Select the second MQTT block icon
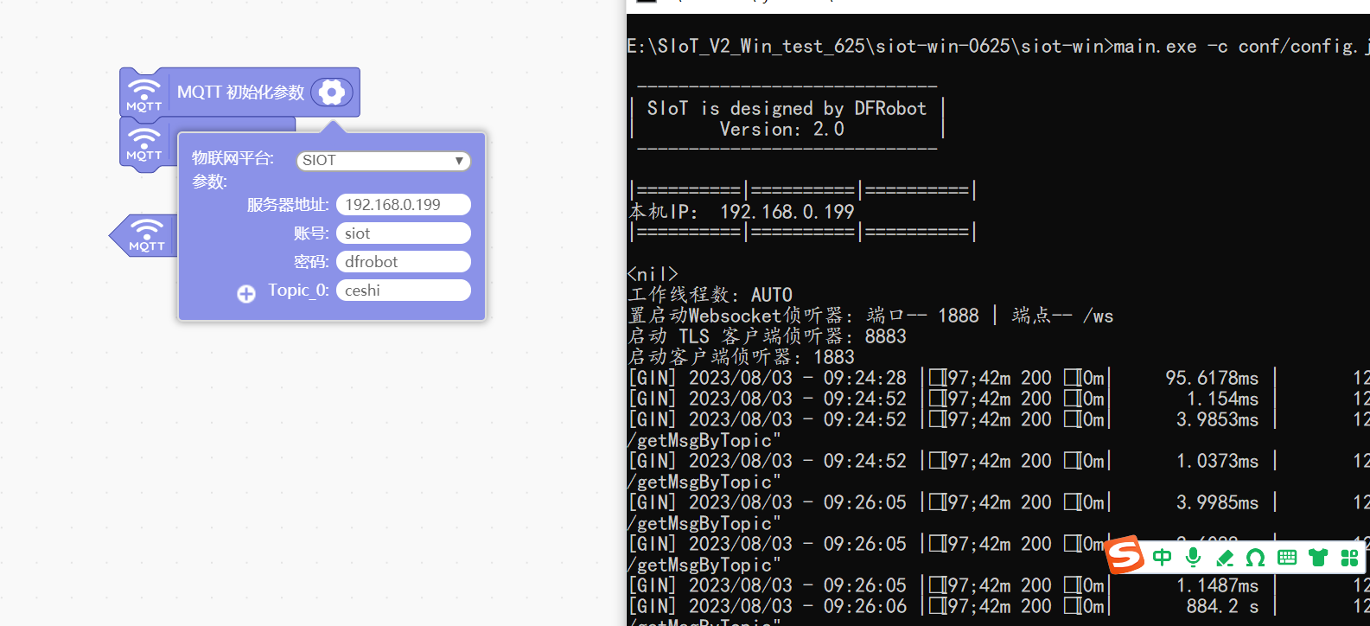1370x626 pixels. (x=144, y=144)
